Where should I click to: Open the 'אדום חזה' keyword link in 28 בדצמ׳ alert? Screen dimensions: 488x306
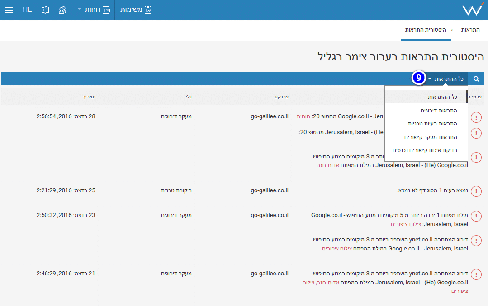[328, 165]
